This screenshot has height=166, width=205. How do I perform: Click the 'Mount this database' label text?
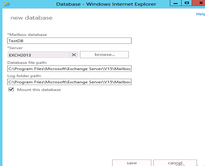coord(39,89)
